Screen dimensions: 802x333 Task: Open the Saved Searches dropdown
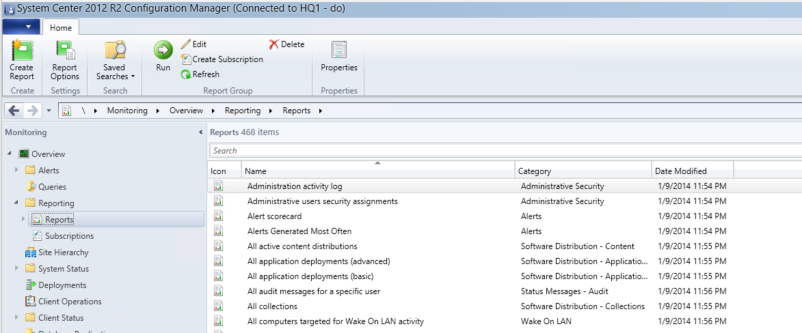click(115, 60)
